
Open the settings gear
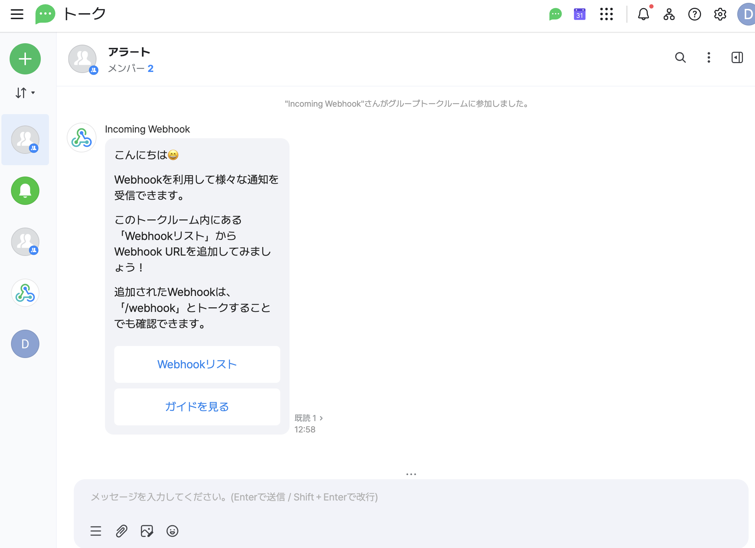[720, 15]
